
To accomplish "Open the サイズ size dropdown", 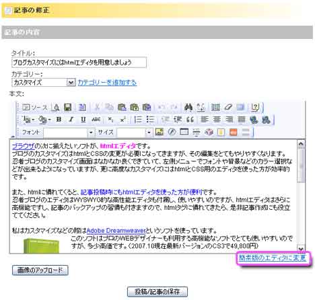I will (x=135, y=133).
